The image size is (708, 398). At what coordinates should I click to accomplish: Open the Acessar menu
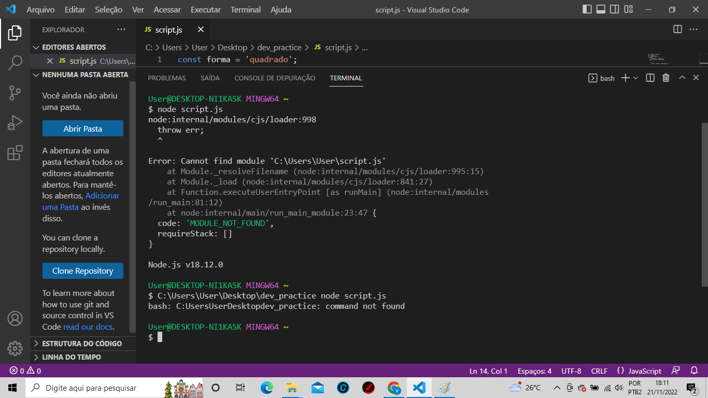pos(167,9)
